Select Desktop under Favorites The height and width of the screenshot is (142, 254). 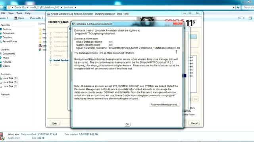(x=7, y=29)
